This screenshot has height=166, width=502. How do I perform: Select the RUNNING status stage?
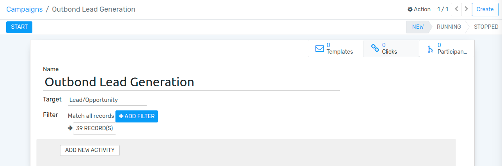pyautogui.click(x=449, y=27)
